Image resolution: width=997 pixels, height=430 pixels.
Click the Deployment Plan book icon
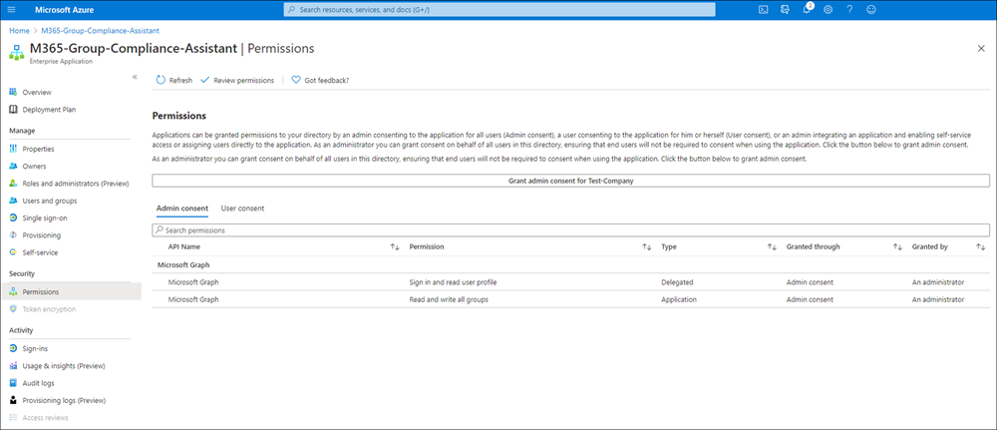(x=13, y=110)
